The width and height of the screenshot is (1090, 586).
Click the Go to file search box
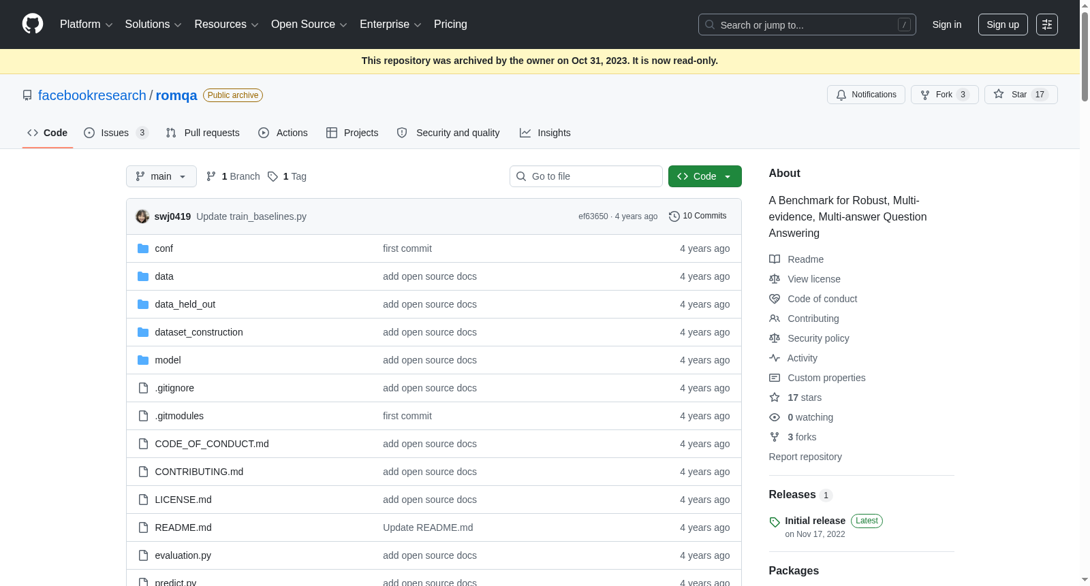586,176
